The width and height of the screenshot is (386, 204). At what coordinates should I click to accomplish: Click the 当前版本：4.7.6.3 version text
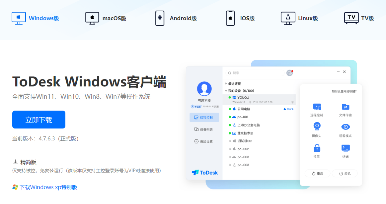[x=45, y=139]
